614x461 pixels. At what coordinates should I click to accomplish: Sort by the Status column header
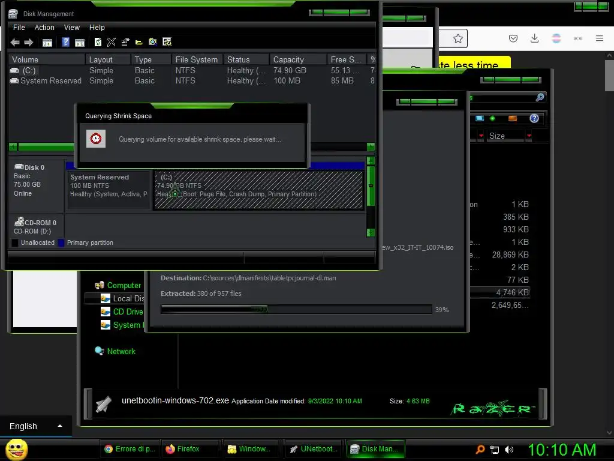246,59
